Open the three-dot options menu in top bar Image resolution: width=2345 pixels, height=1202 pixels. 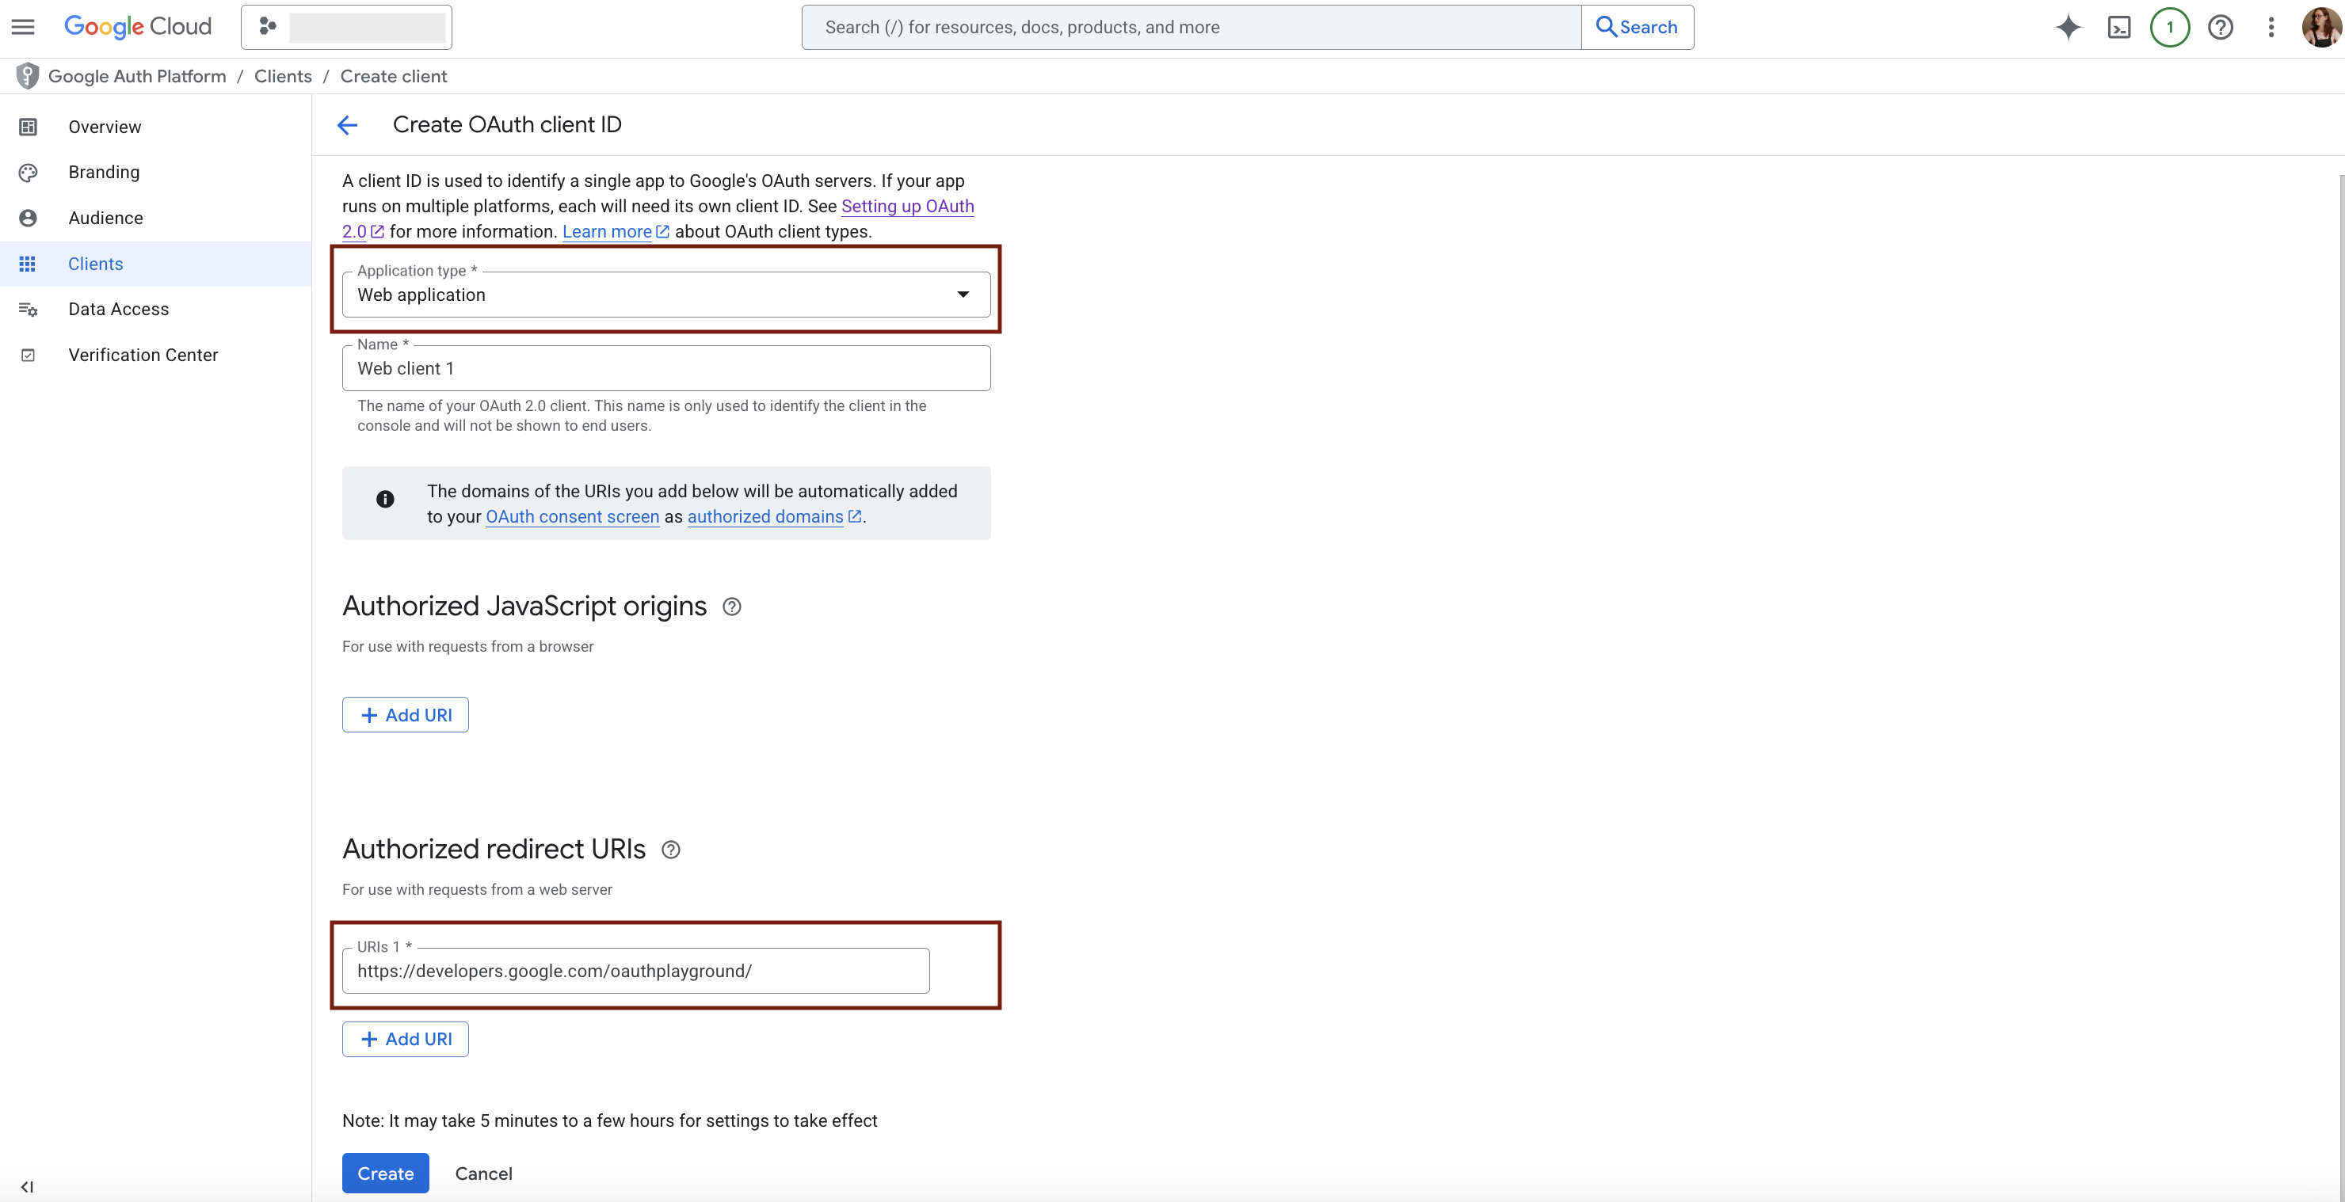[2271, 27]
